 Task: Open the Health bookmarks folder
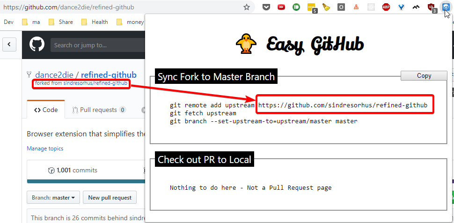(x=95, y=22)
